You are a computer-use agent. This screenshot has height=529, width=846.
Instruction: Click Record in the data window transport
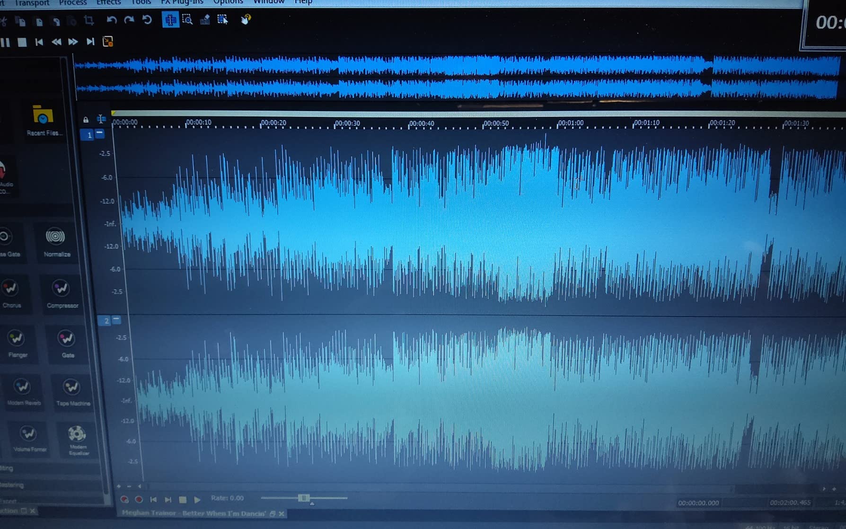[x=139, y=499]
